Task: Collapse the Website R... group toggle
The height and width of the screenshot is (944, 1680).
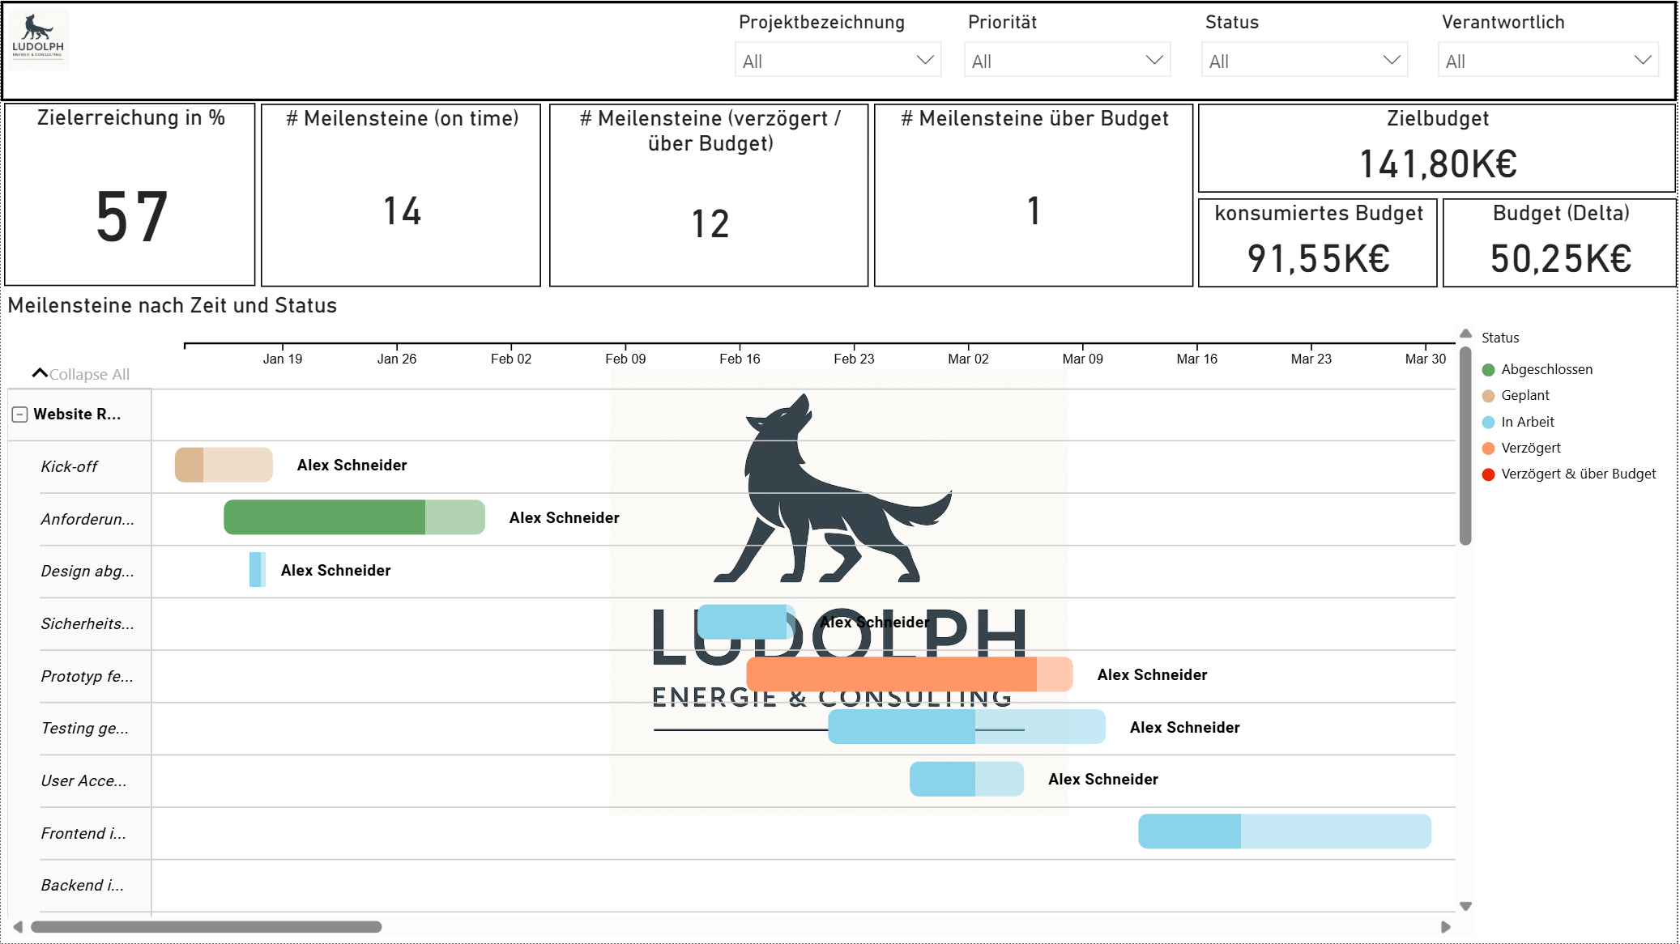Action: (x=20, y=415)
